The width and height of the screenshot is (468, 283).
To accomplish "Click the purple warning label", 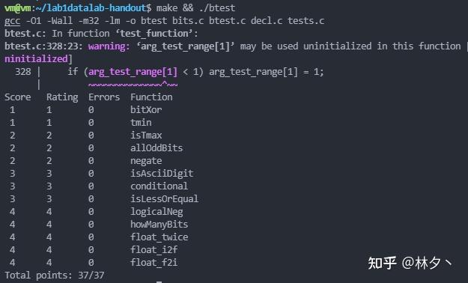I will (x=109, y=46).
